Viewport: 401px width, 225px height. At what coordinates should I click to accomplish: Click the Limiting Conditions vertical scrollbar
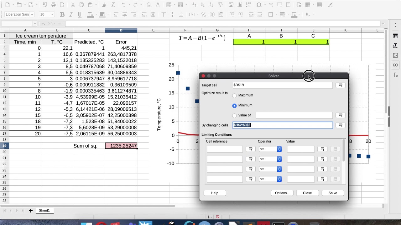pyautogui.click(x=344, y=150)
